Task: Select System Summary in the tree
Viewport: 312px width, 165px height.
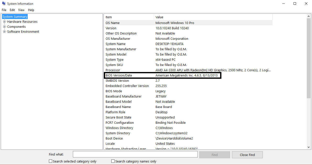Action: pos(15,17)
